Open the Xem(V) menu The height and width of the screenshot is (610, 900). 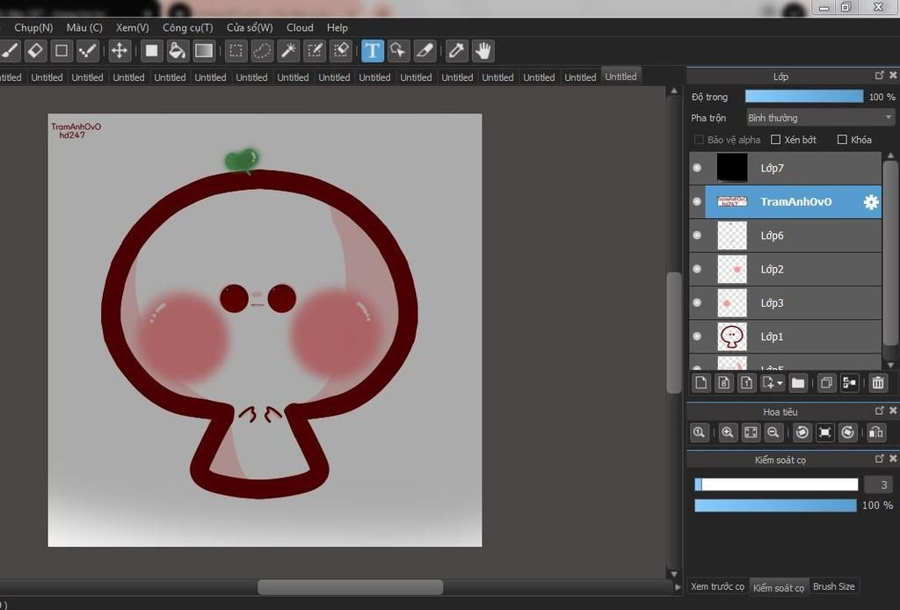coord(133,27)
